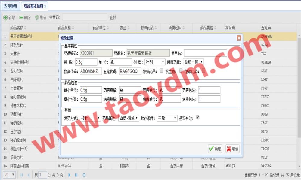Sort by 药品名称 column sort arrows
The width and height of the screenshot is (301, 180).
pos(25,28)
